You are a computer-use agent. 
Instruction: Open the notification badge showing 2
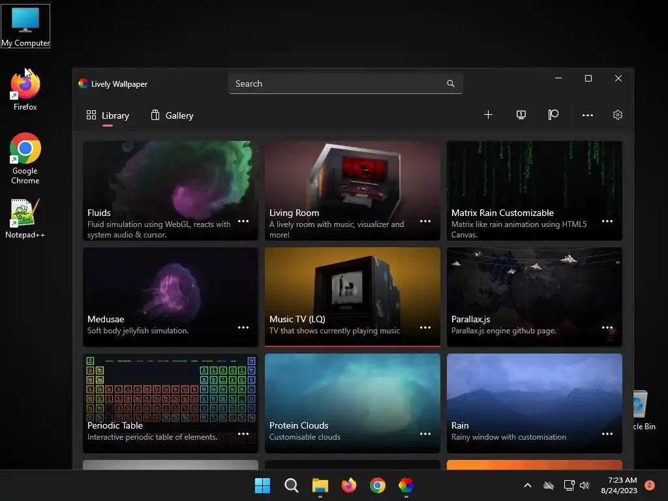tap(650, 485)
